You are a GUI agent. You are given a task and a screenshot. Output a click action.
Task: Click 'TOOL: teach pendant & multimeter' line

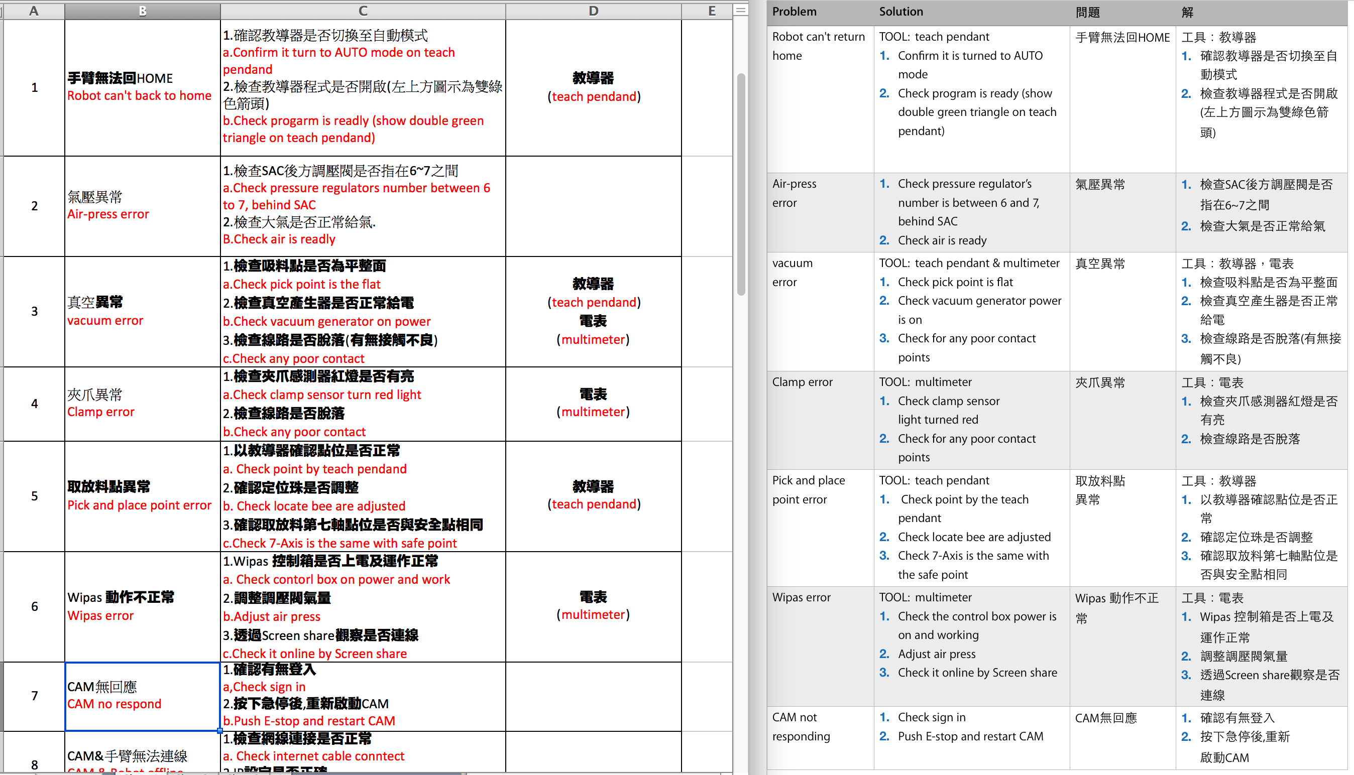point(969,263)
